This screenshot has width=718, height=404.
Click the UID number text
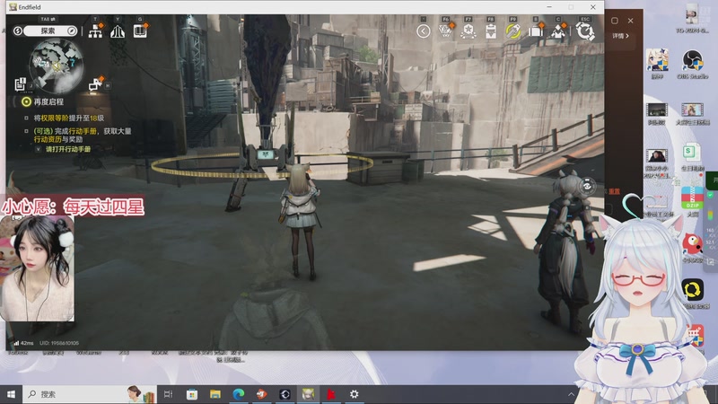[59, 343]
